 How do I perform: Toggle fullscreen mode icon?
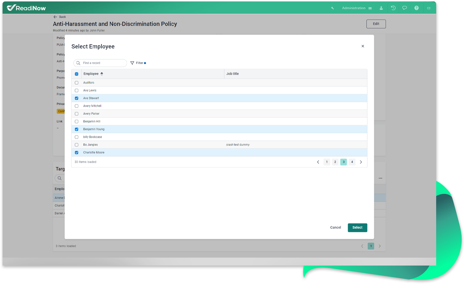(429, 8)
